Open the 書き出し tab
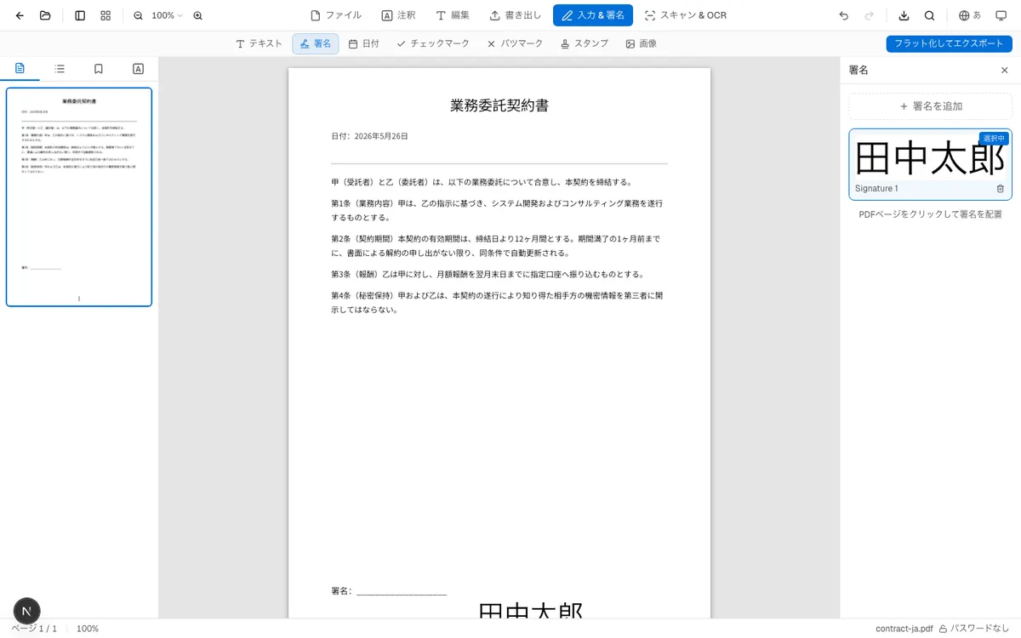Image resolution: width=1021 pixels, height=638 pixels. click(x=516, y=15)
